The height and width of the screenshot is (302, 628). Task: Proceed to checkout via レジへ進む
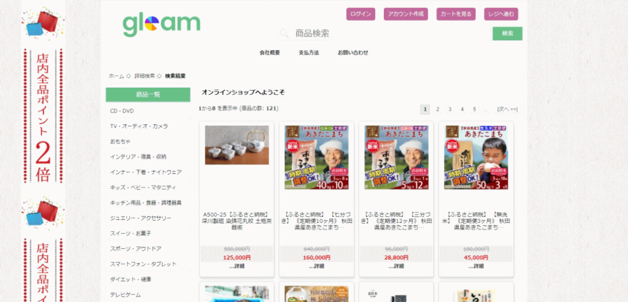(501, 14)
